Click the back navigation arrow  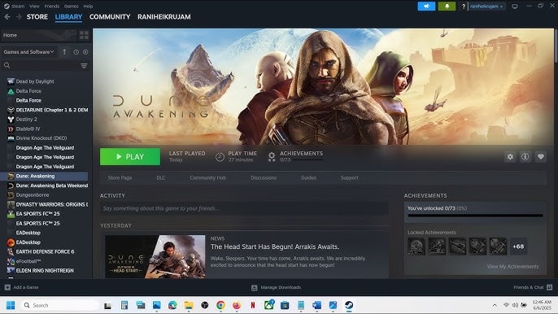point(7,17)
